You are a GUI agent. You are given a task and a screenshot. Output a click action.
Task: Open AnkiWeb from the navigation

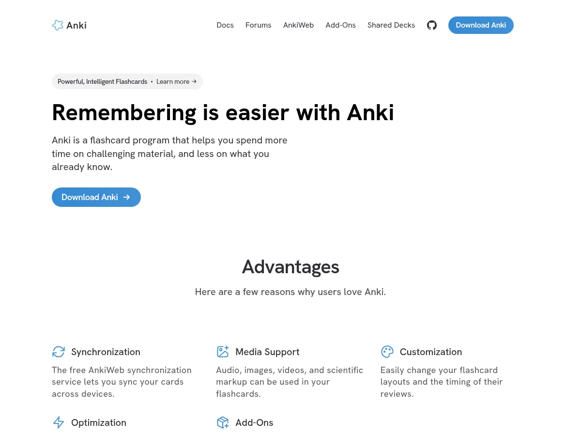click(298, 25)
